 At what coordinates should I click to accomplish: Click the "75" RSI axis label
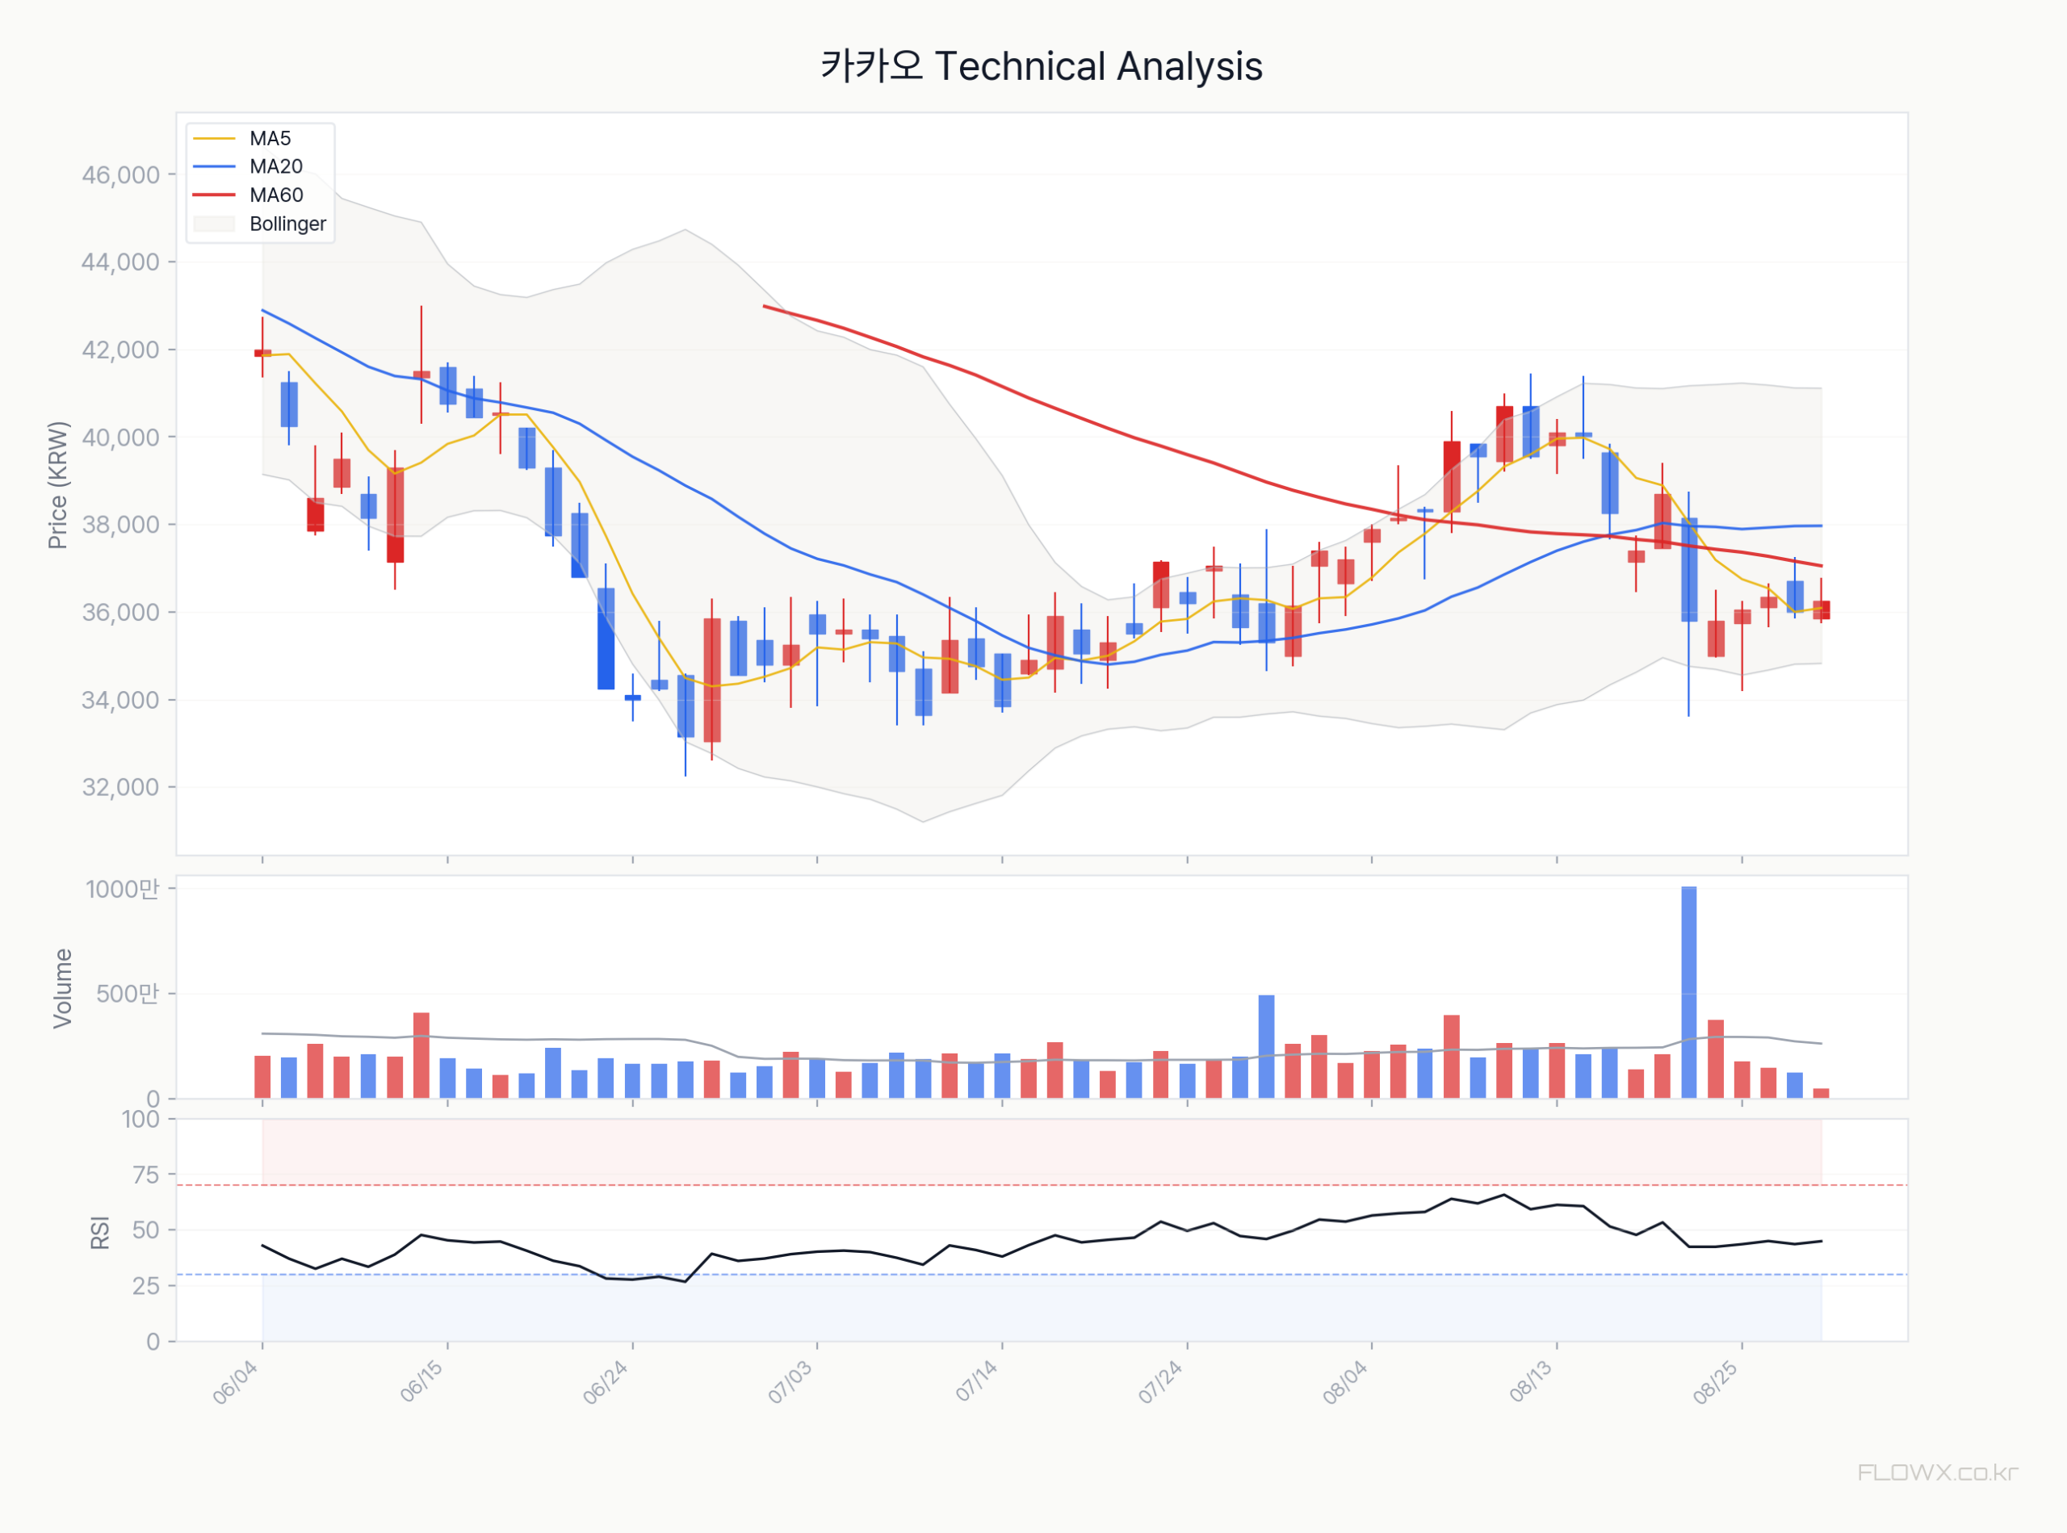click(147, 1175)
